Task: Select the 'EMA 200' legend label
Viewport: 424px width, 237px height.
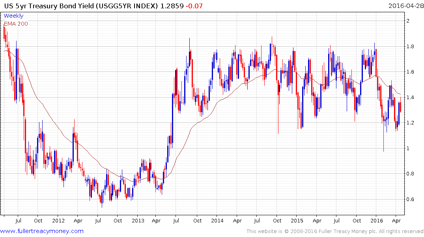Action: [x=16, y=24]
